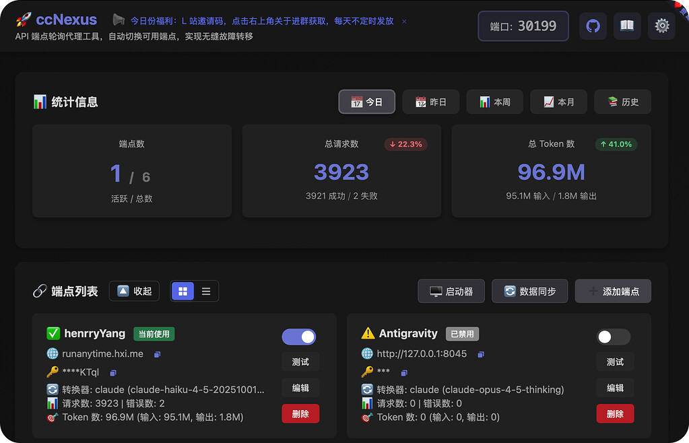The height and width of the screenshot is (443, 689).
Task: Switch to list view layout
Action: (x=206, y=291)
